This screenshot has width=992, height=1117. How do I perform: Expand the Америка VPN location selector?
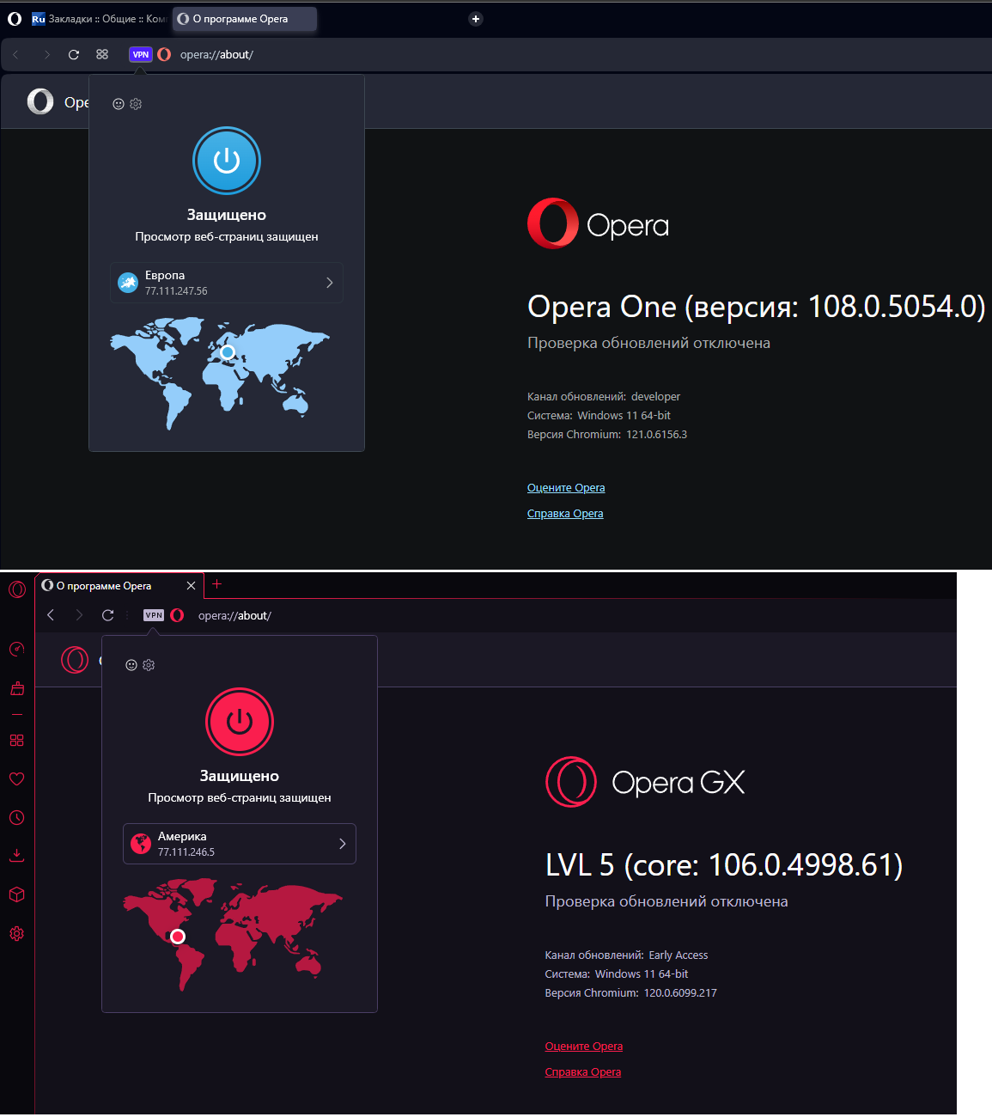240,844
